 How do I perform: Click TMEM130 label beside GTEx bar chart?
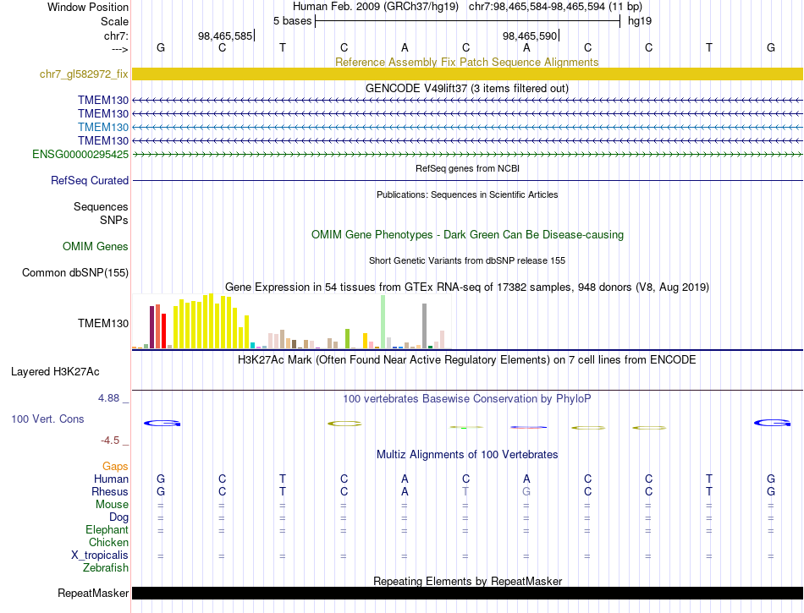[103, 323]
